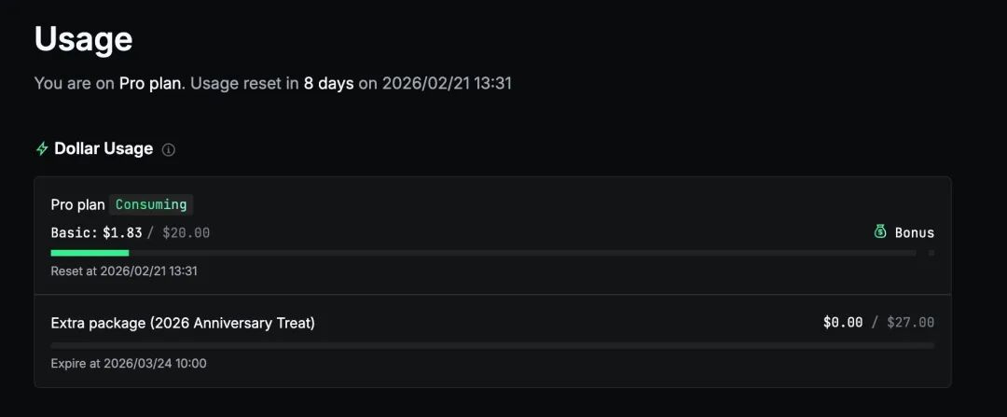Click the $27.00 extra package limit
This screenshot has width=1007, height=417.
tap(910, 323)
